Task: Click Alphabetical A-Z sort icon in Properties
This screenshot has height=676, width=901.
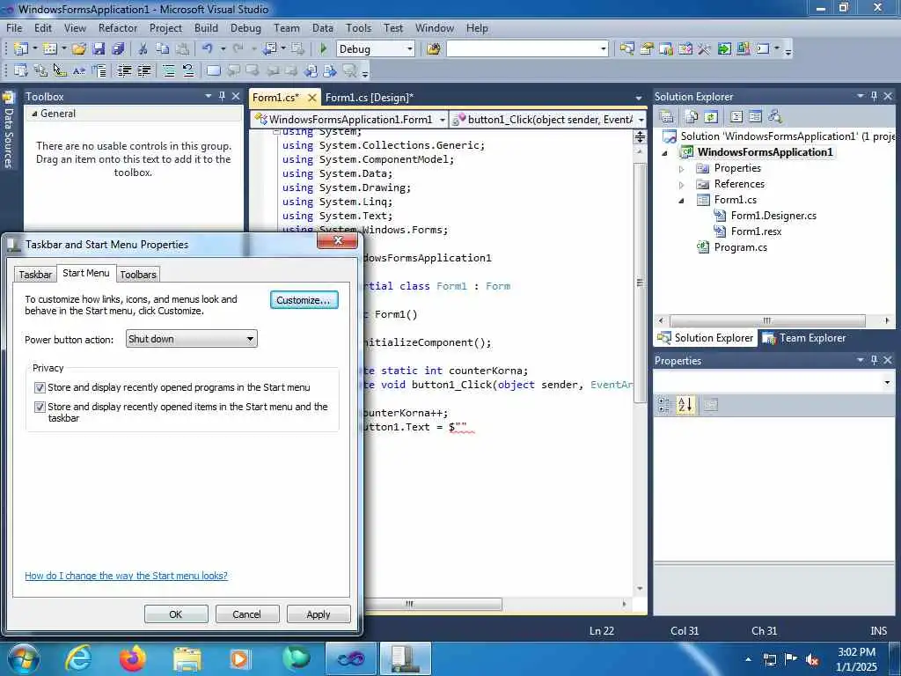Action: coord(685,405)
